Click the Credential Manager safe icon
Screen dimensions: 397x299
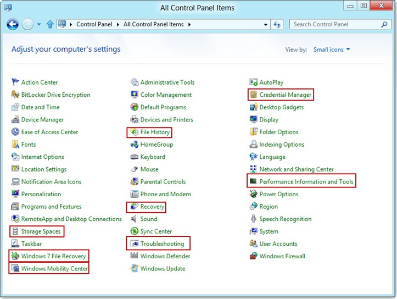click(253, 95)
